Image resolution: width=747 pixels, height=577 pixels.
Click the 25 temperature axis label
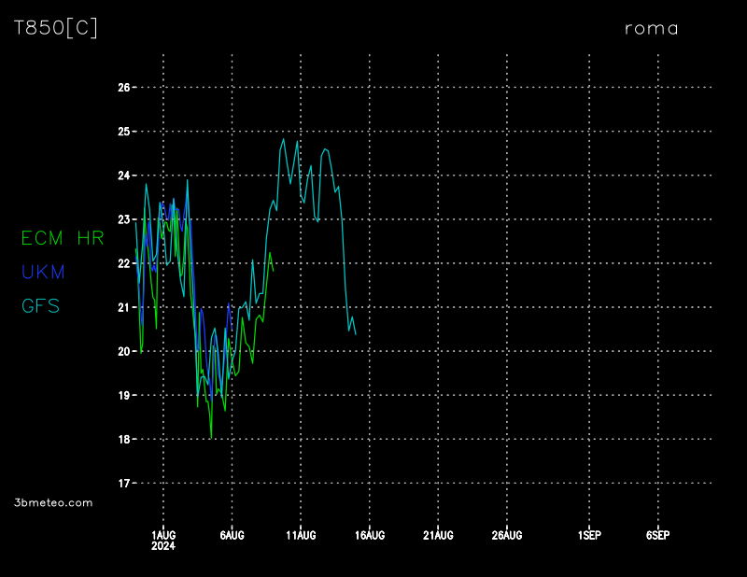coord(124,132)
